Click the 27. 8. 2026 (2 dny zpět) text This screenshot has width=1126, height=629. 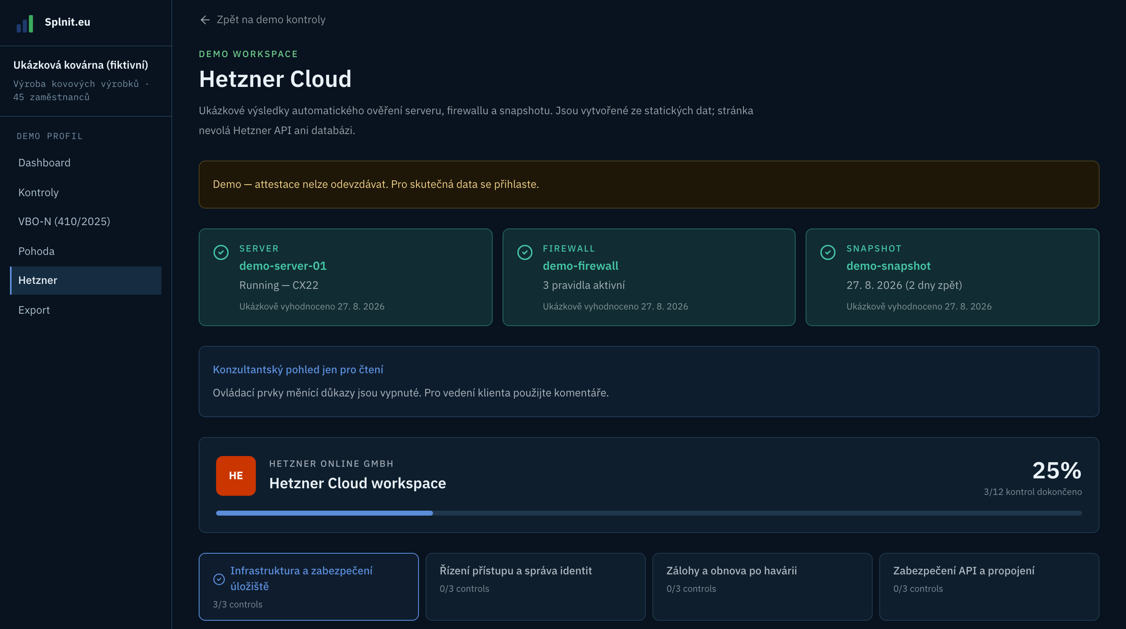904,285
